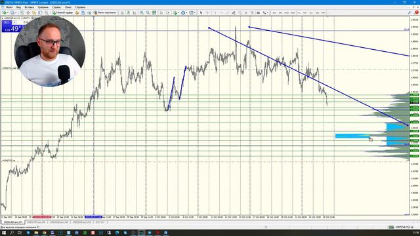Viewport: 420px width, 236px height.
Task: Open Windows taskbar search
Action: (x=12, y=233)
